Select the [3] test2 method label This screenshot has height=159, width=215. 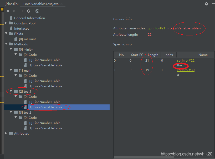click(x=25, y=113)
